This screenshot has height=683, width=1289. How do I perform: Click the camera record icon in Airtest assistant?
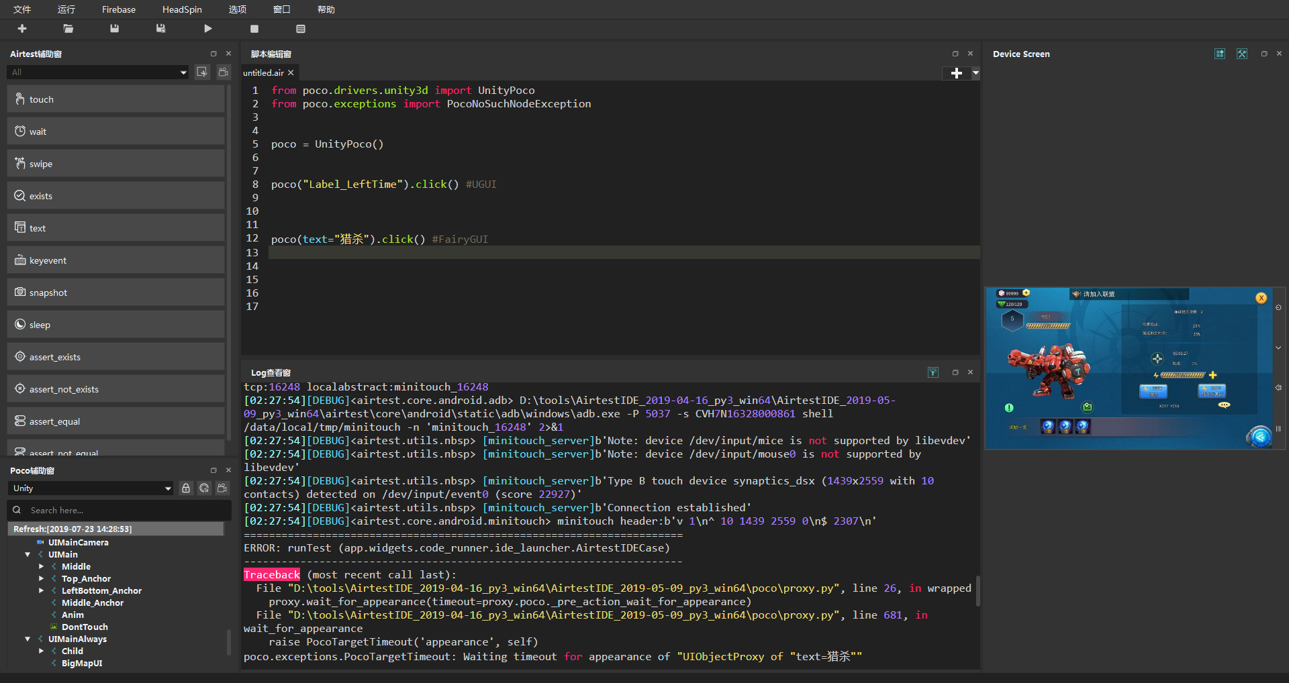click(224, 72)
